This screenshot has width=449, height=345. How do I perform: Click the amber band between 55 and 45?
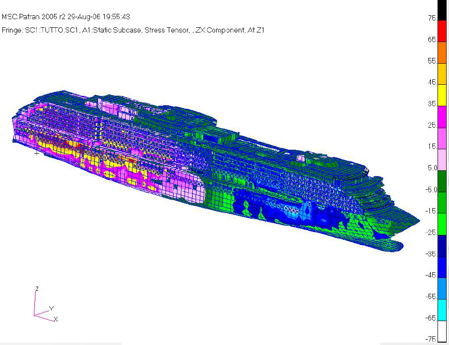(442, 74)
